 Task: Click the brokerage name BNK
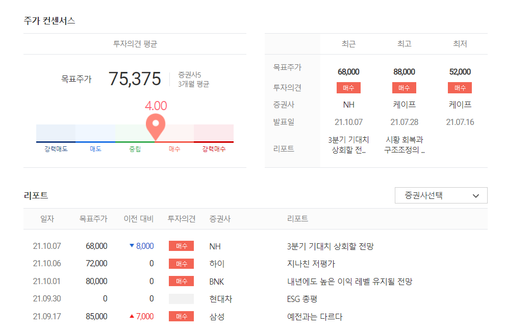tap(216, 282)
